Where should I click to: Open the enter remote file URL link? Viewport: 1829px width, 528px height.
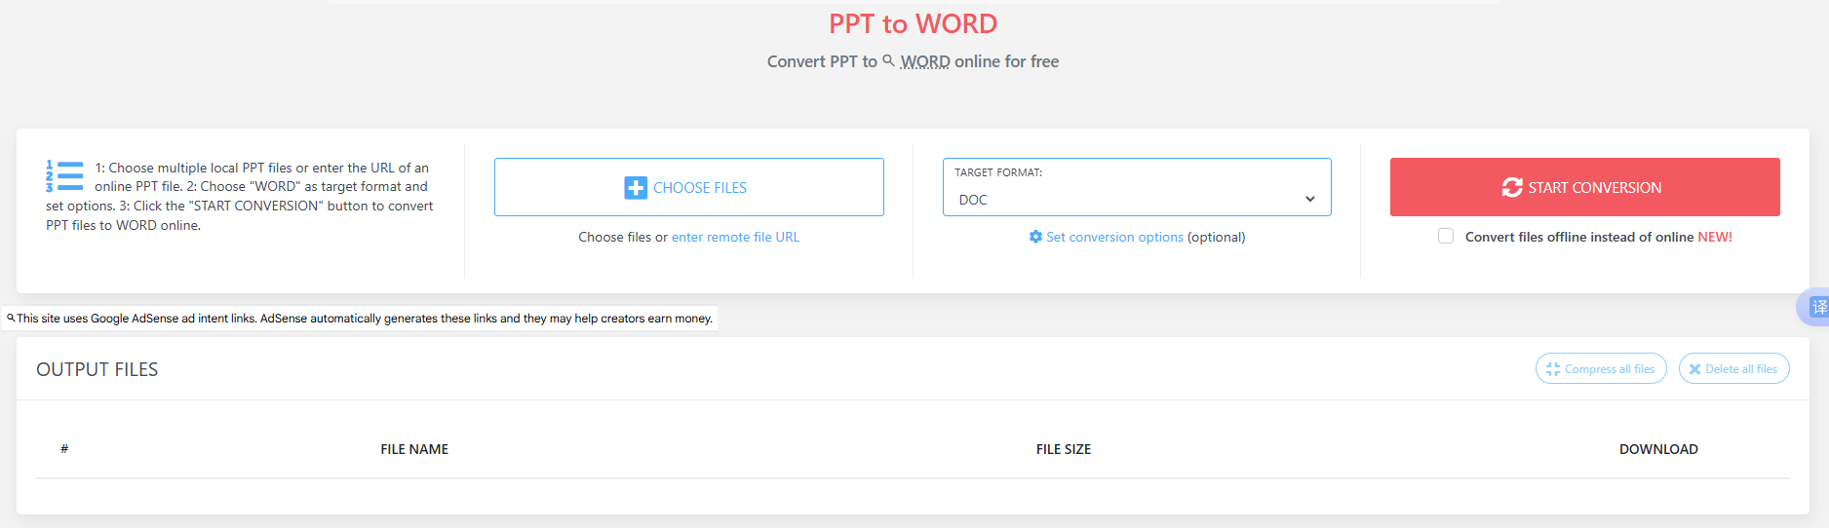tap(735, 237)
